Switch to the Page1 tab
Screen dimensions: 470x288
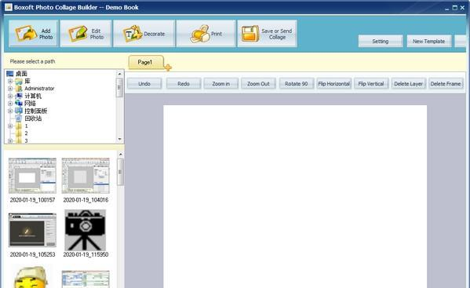point(146,62)
